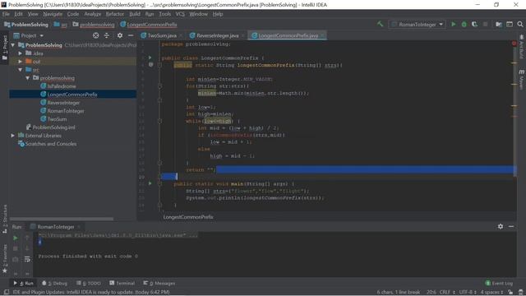Click the UTF-8 encoding selector in status bar
The width and height of the screenshot is (526, 296).
point(468,292)
